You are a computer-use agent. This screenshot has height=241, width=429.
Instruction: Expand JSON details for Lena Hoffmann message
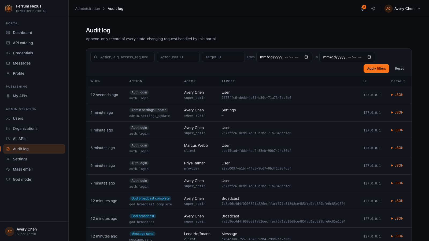[397, 236]
